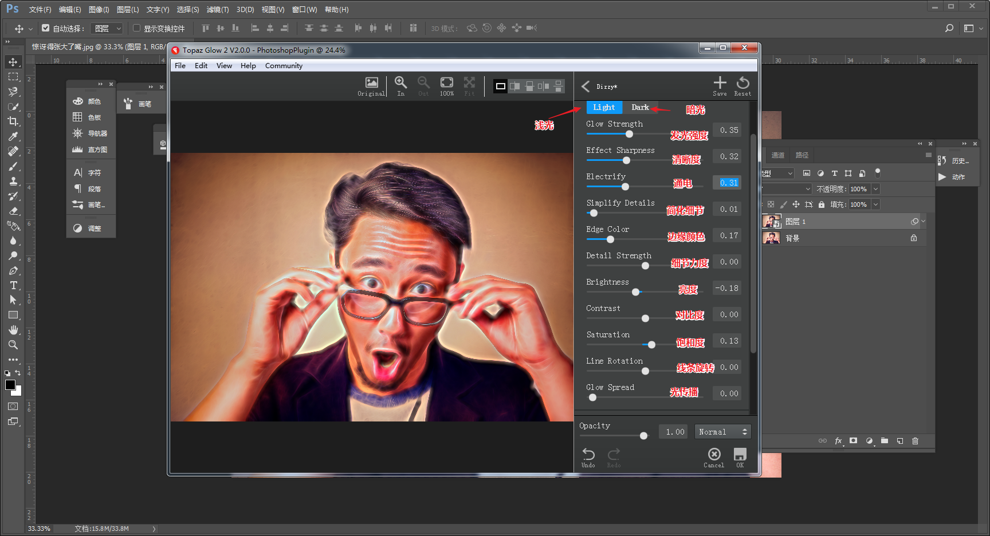Toggle Show Transform Controls (显示变换控件) checkbox

[x=136, y=27]
